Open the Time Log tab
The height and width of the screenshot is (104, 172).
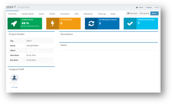point(101,14)
